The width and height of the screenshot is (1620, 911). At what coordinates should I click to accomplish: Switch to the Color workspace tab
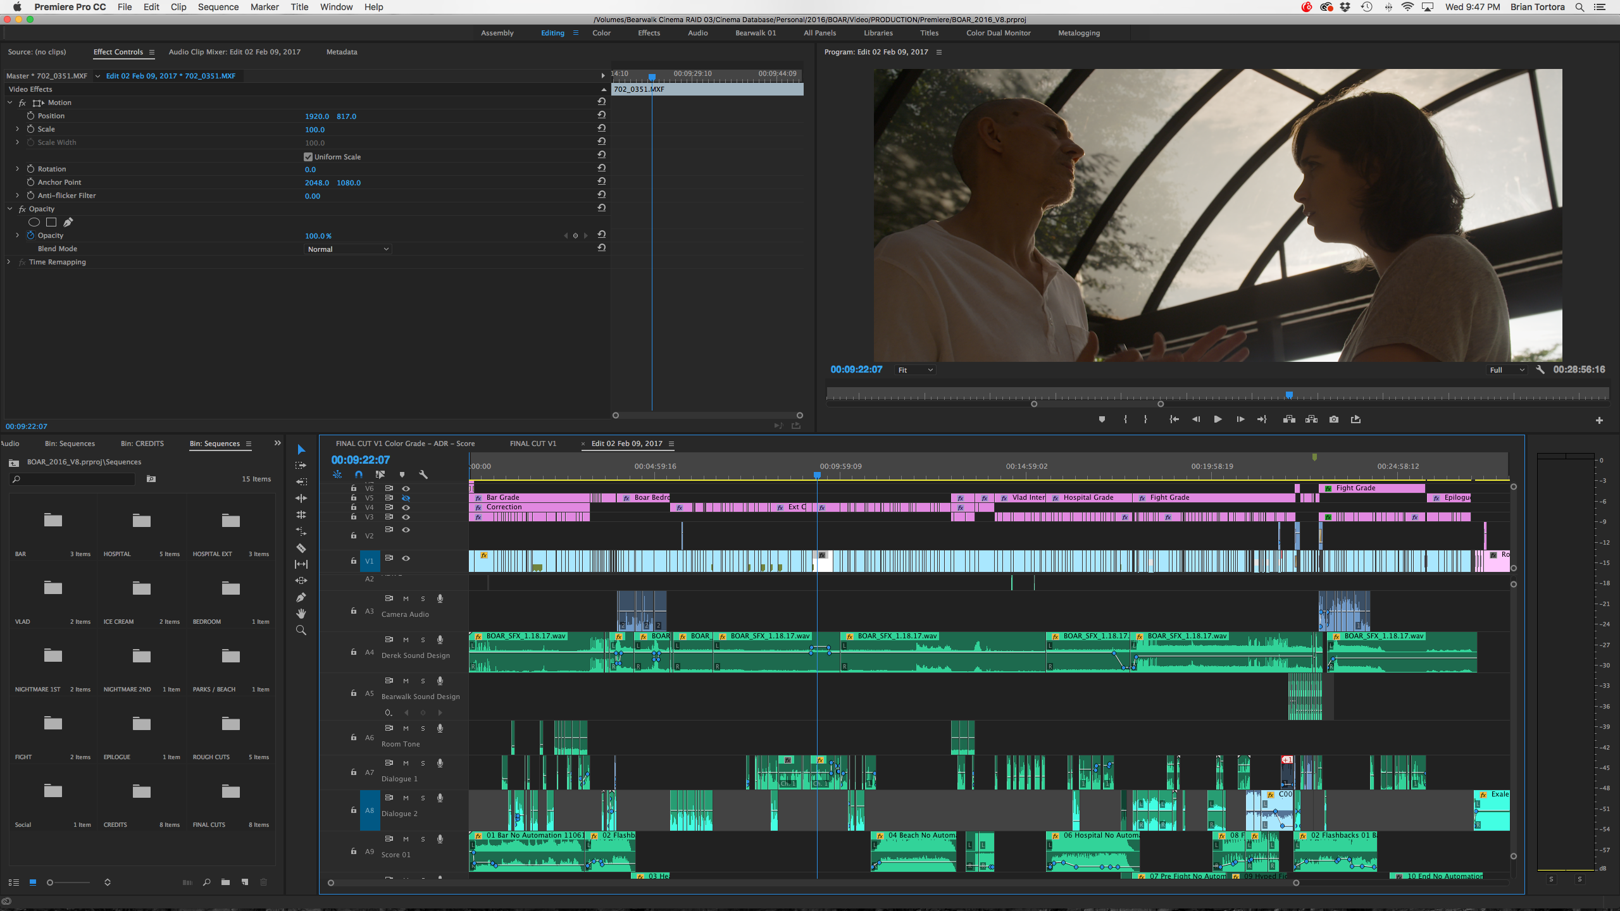pyautogui.click(x=601, y=33)
